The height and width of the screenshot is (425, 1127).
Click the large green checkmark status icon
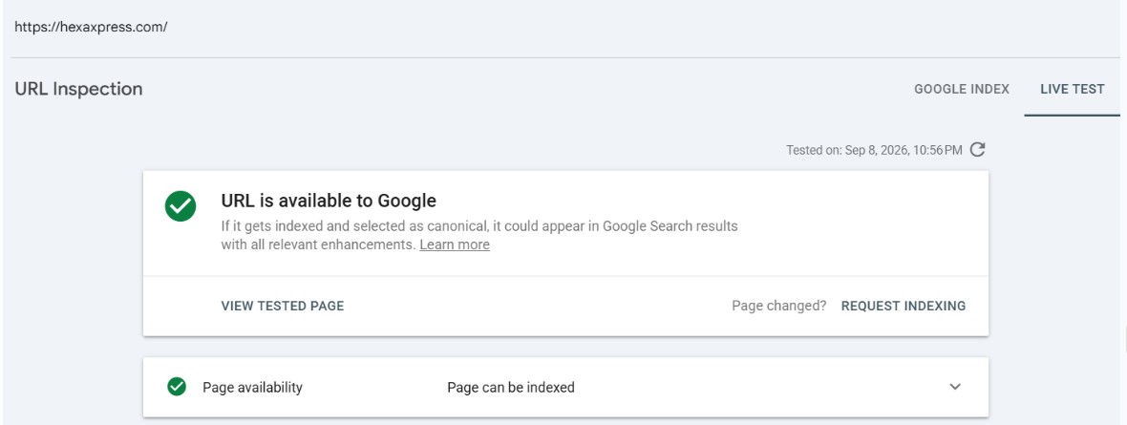[x=181, y=206]
